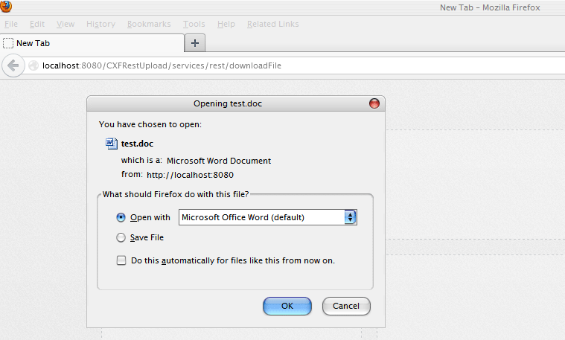Click the site identity globe icon
Viewport: 565px width, 340px height.
click(33, 65)
